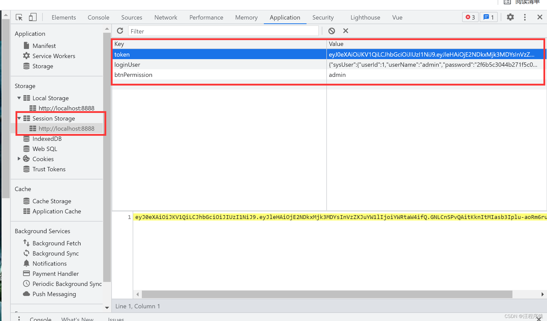
Task: Click the clear filter X icon
Action: point(345,31)
